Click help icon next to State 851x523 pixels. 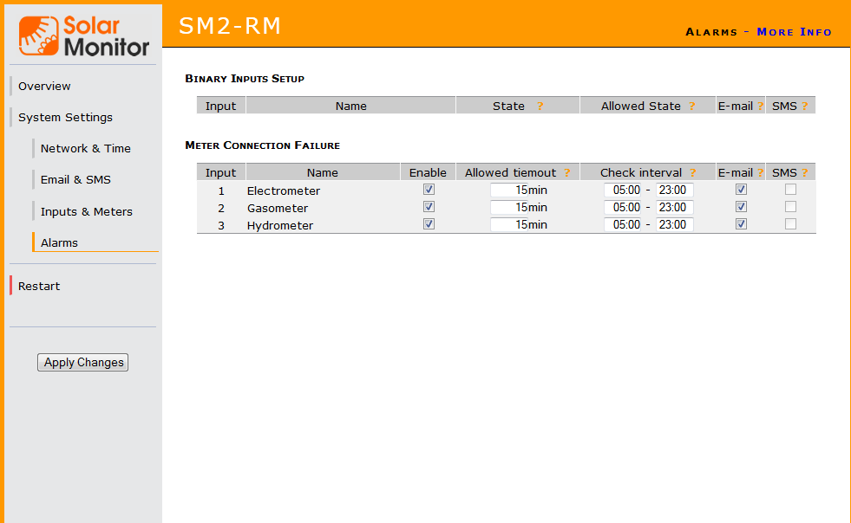coord(540,106)
